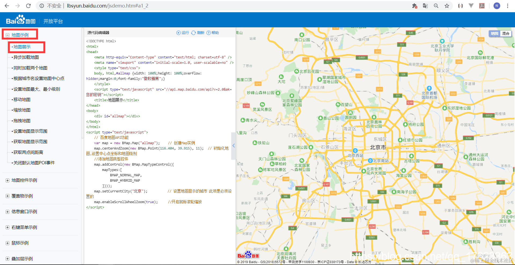Click the 北京西站 station marker
The width and height of the screenshot is (515, 265).
355,151
